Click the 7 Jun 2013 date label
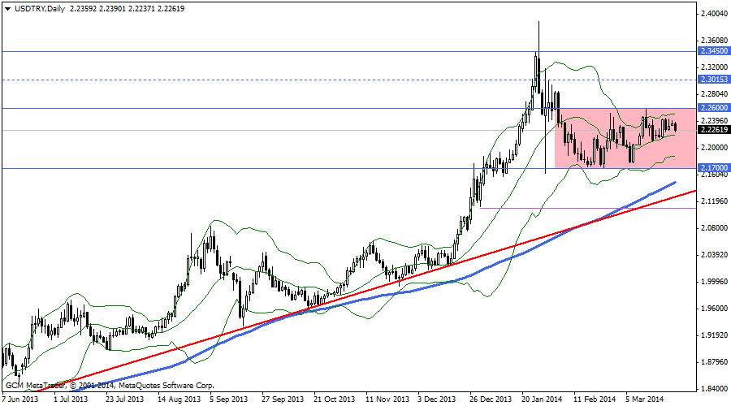Viewport: 731px width, 406px height. click(20, 400)
